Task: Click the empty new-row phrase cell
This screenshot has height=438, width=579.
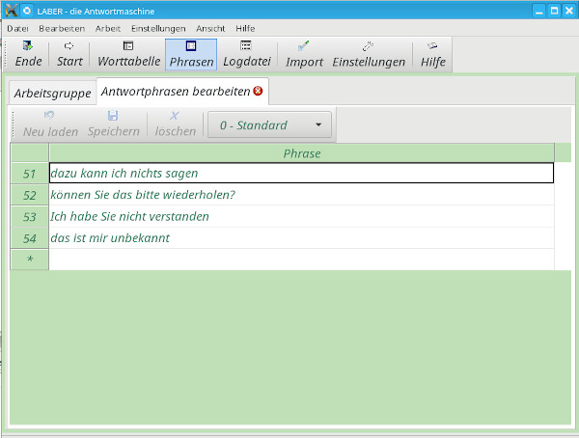Action: 301,260
